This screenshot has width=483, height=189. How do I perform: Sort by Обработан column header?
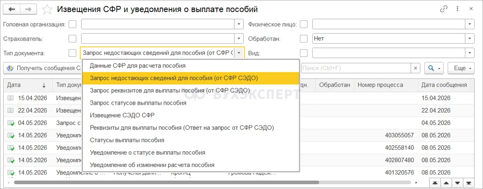pos(334,85)
